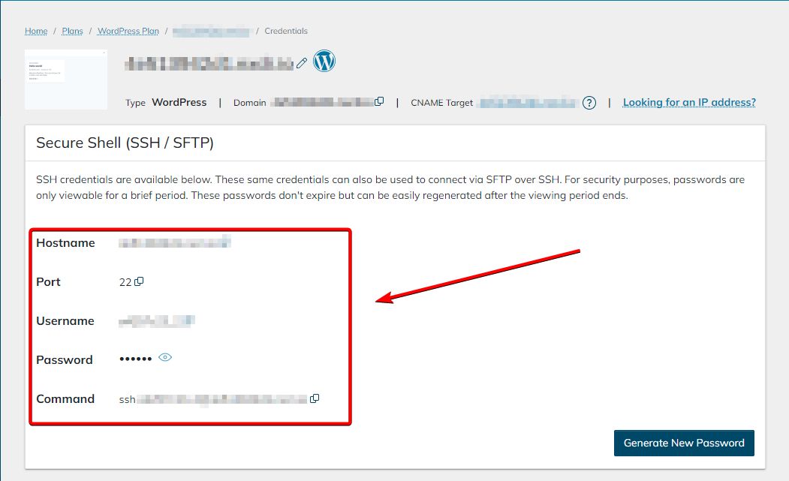
Task: Copy the Domain using its copy icon
Action: coord(380,100)
